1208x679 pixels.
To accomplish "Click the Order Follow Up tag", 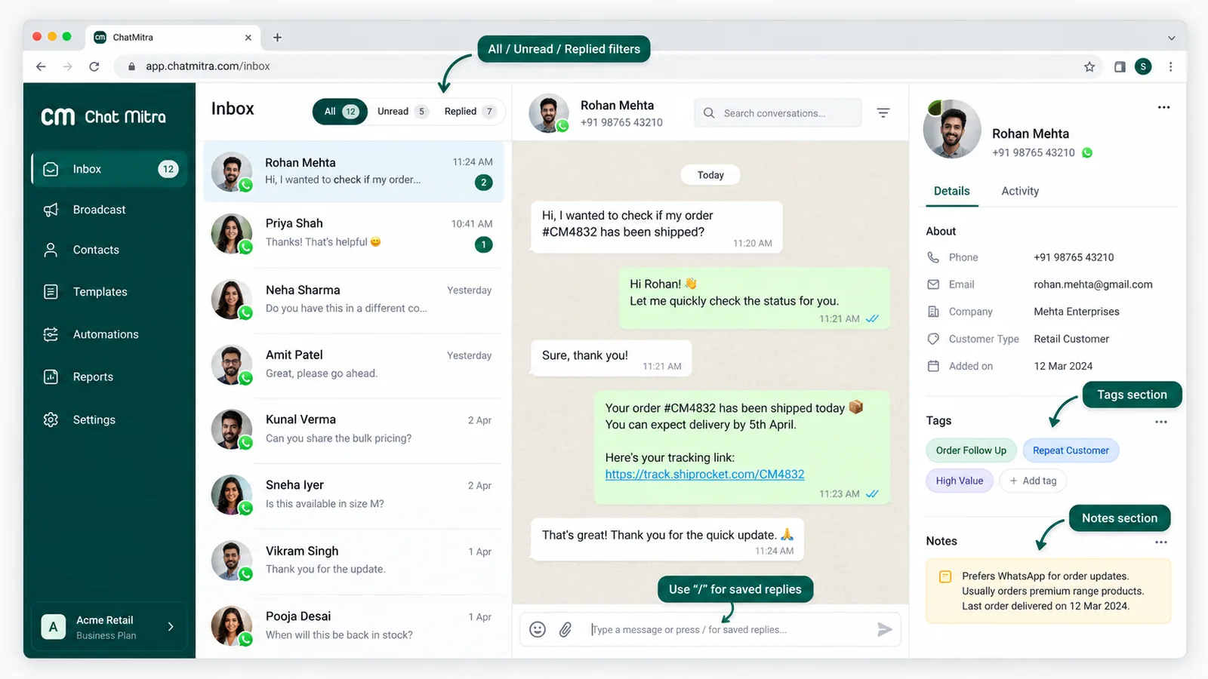I will tap(971, 450).
